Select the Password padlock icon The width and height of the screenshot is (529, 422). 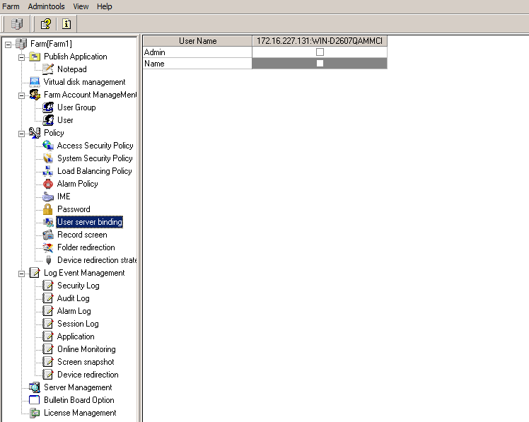click(x=48, y=209)
